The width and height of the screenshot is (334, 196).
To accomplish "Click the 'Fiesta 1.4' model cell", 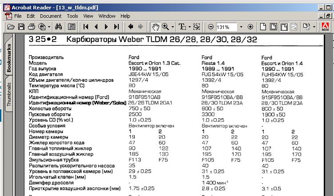I will coord(213,63).
